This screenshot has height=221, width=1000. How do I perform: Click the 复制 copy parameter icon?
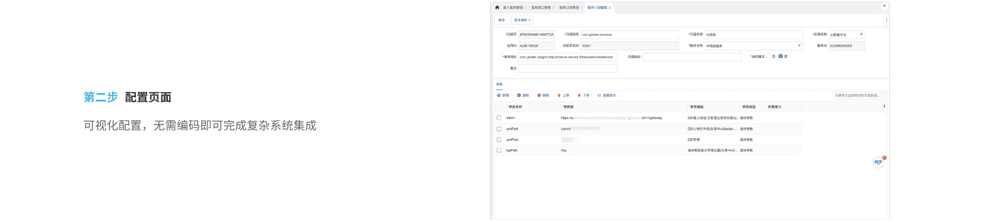tap(519, 96)
